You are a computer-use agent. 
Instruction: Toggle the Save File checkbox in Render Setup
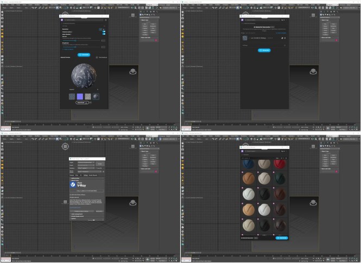click(x=97, y=168)
